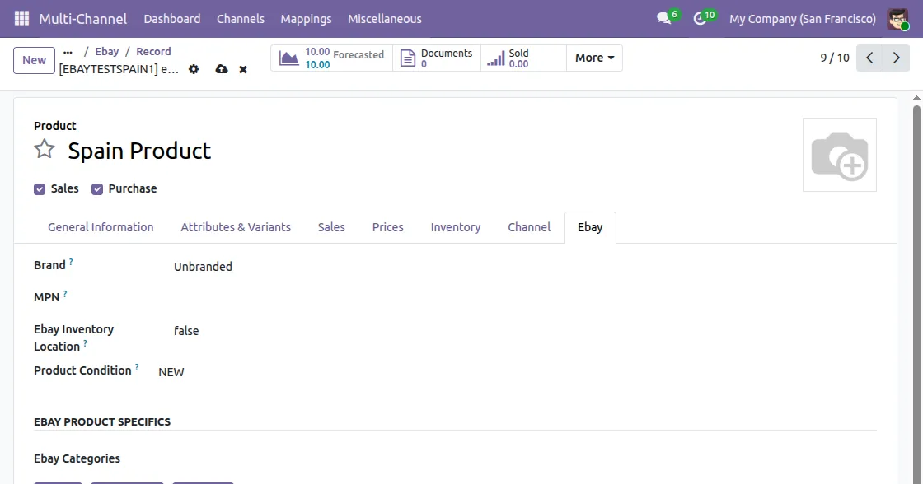This screenshot has width=923, height=484.
Task: Open the Sold stat button
Action: pos(523,58)
